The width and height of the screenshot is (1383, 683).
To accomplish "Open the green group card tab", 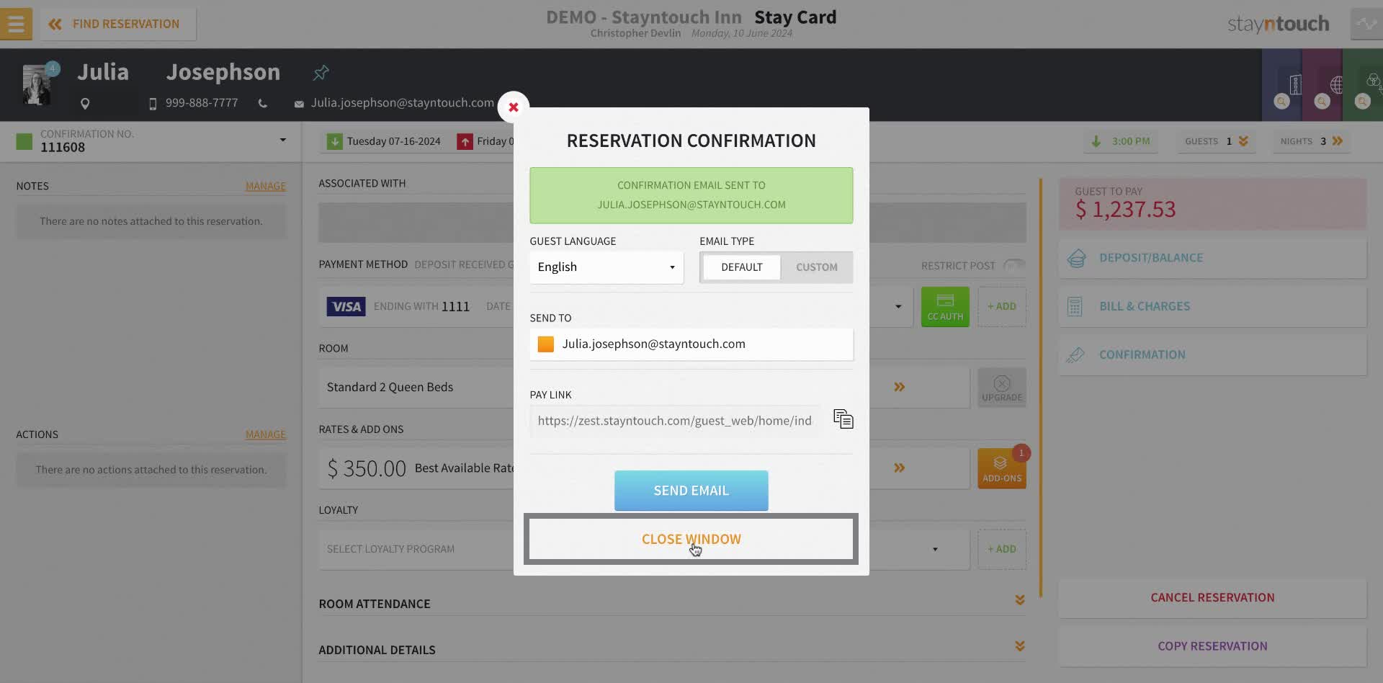I will pyautogui.click(x=1364, y=86).
